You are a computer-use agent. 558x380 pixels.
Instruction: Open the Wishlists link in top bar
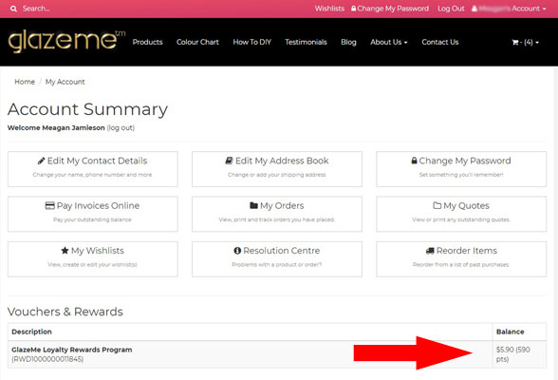tap(329, 9)
